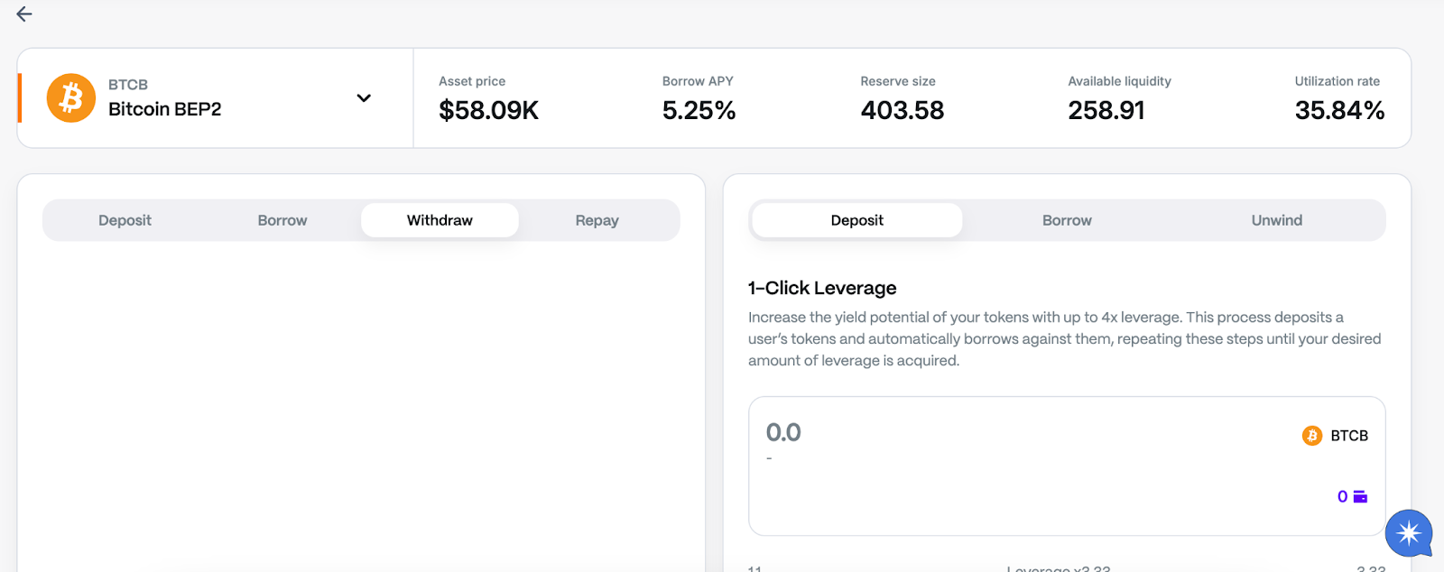1444x572 pixels.
Task: Click the purple wallet balance icon
Action: (1360, 497)
